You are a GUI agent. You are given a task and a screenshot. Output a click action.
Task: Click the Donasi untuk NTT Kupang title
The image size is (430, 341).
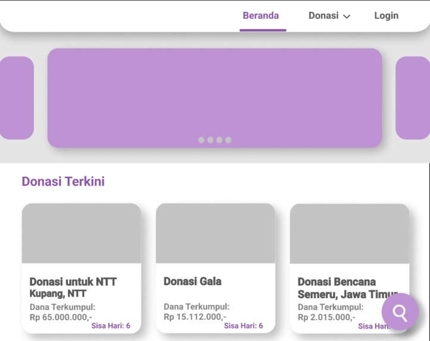73,287
